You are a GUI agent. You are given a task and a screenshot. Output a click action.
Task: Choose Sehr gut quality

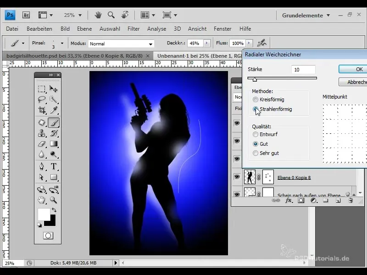256,153
